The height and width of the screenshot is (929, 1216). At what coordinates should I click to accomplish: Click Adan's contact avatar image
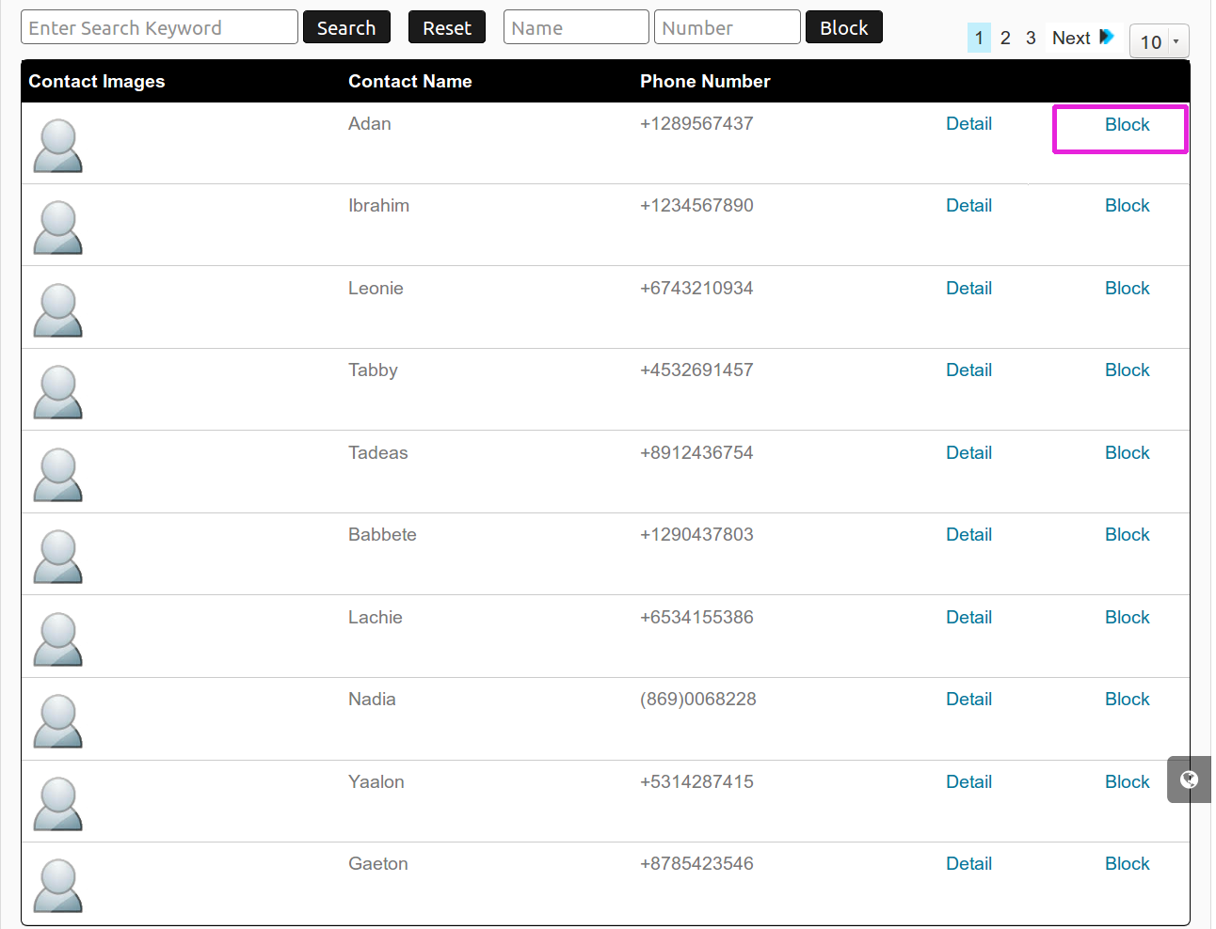58,146
